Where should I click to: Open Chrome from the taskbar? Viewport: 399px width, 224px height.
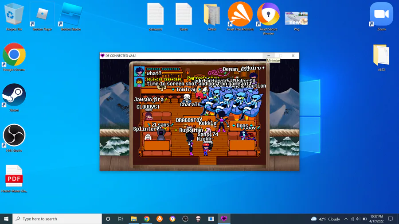coord(147,219)
